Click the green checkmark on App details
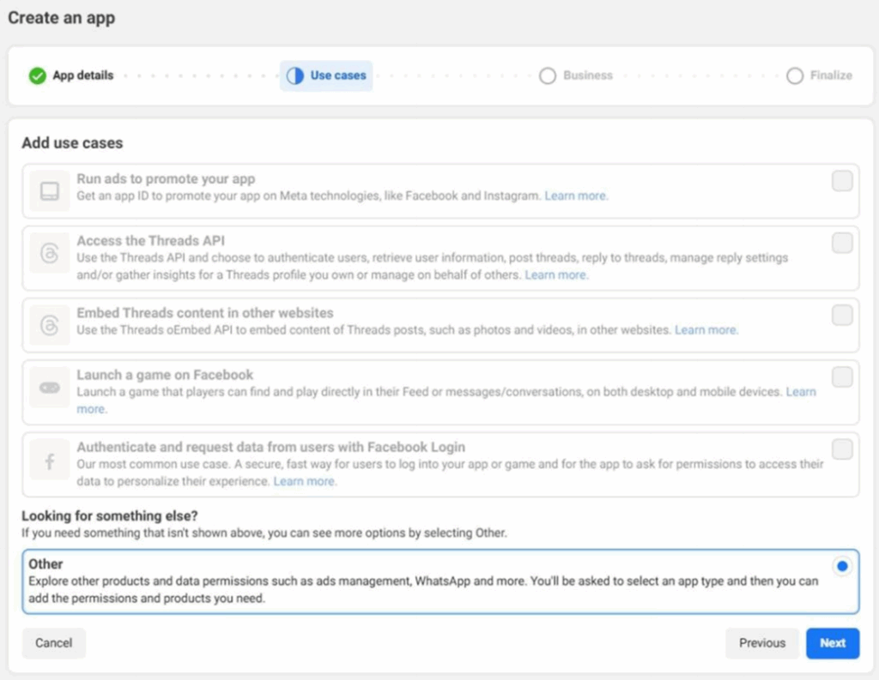Image resolution: width=879 pixels, height=680 pixels. pos(37,75)
